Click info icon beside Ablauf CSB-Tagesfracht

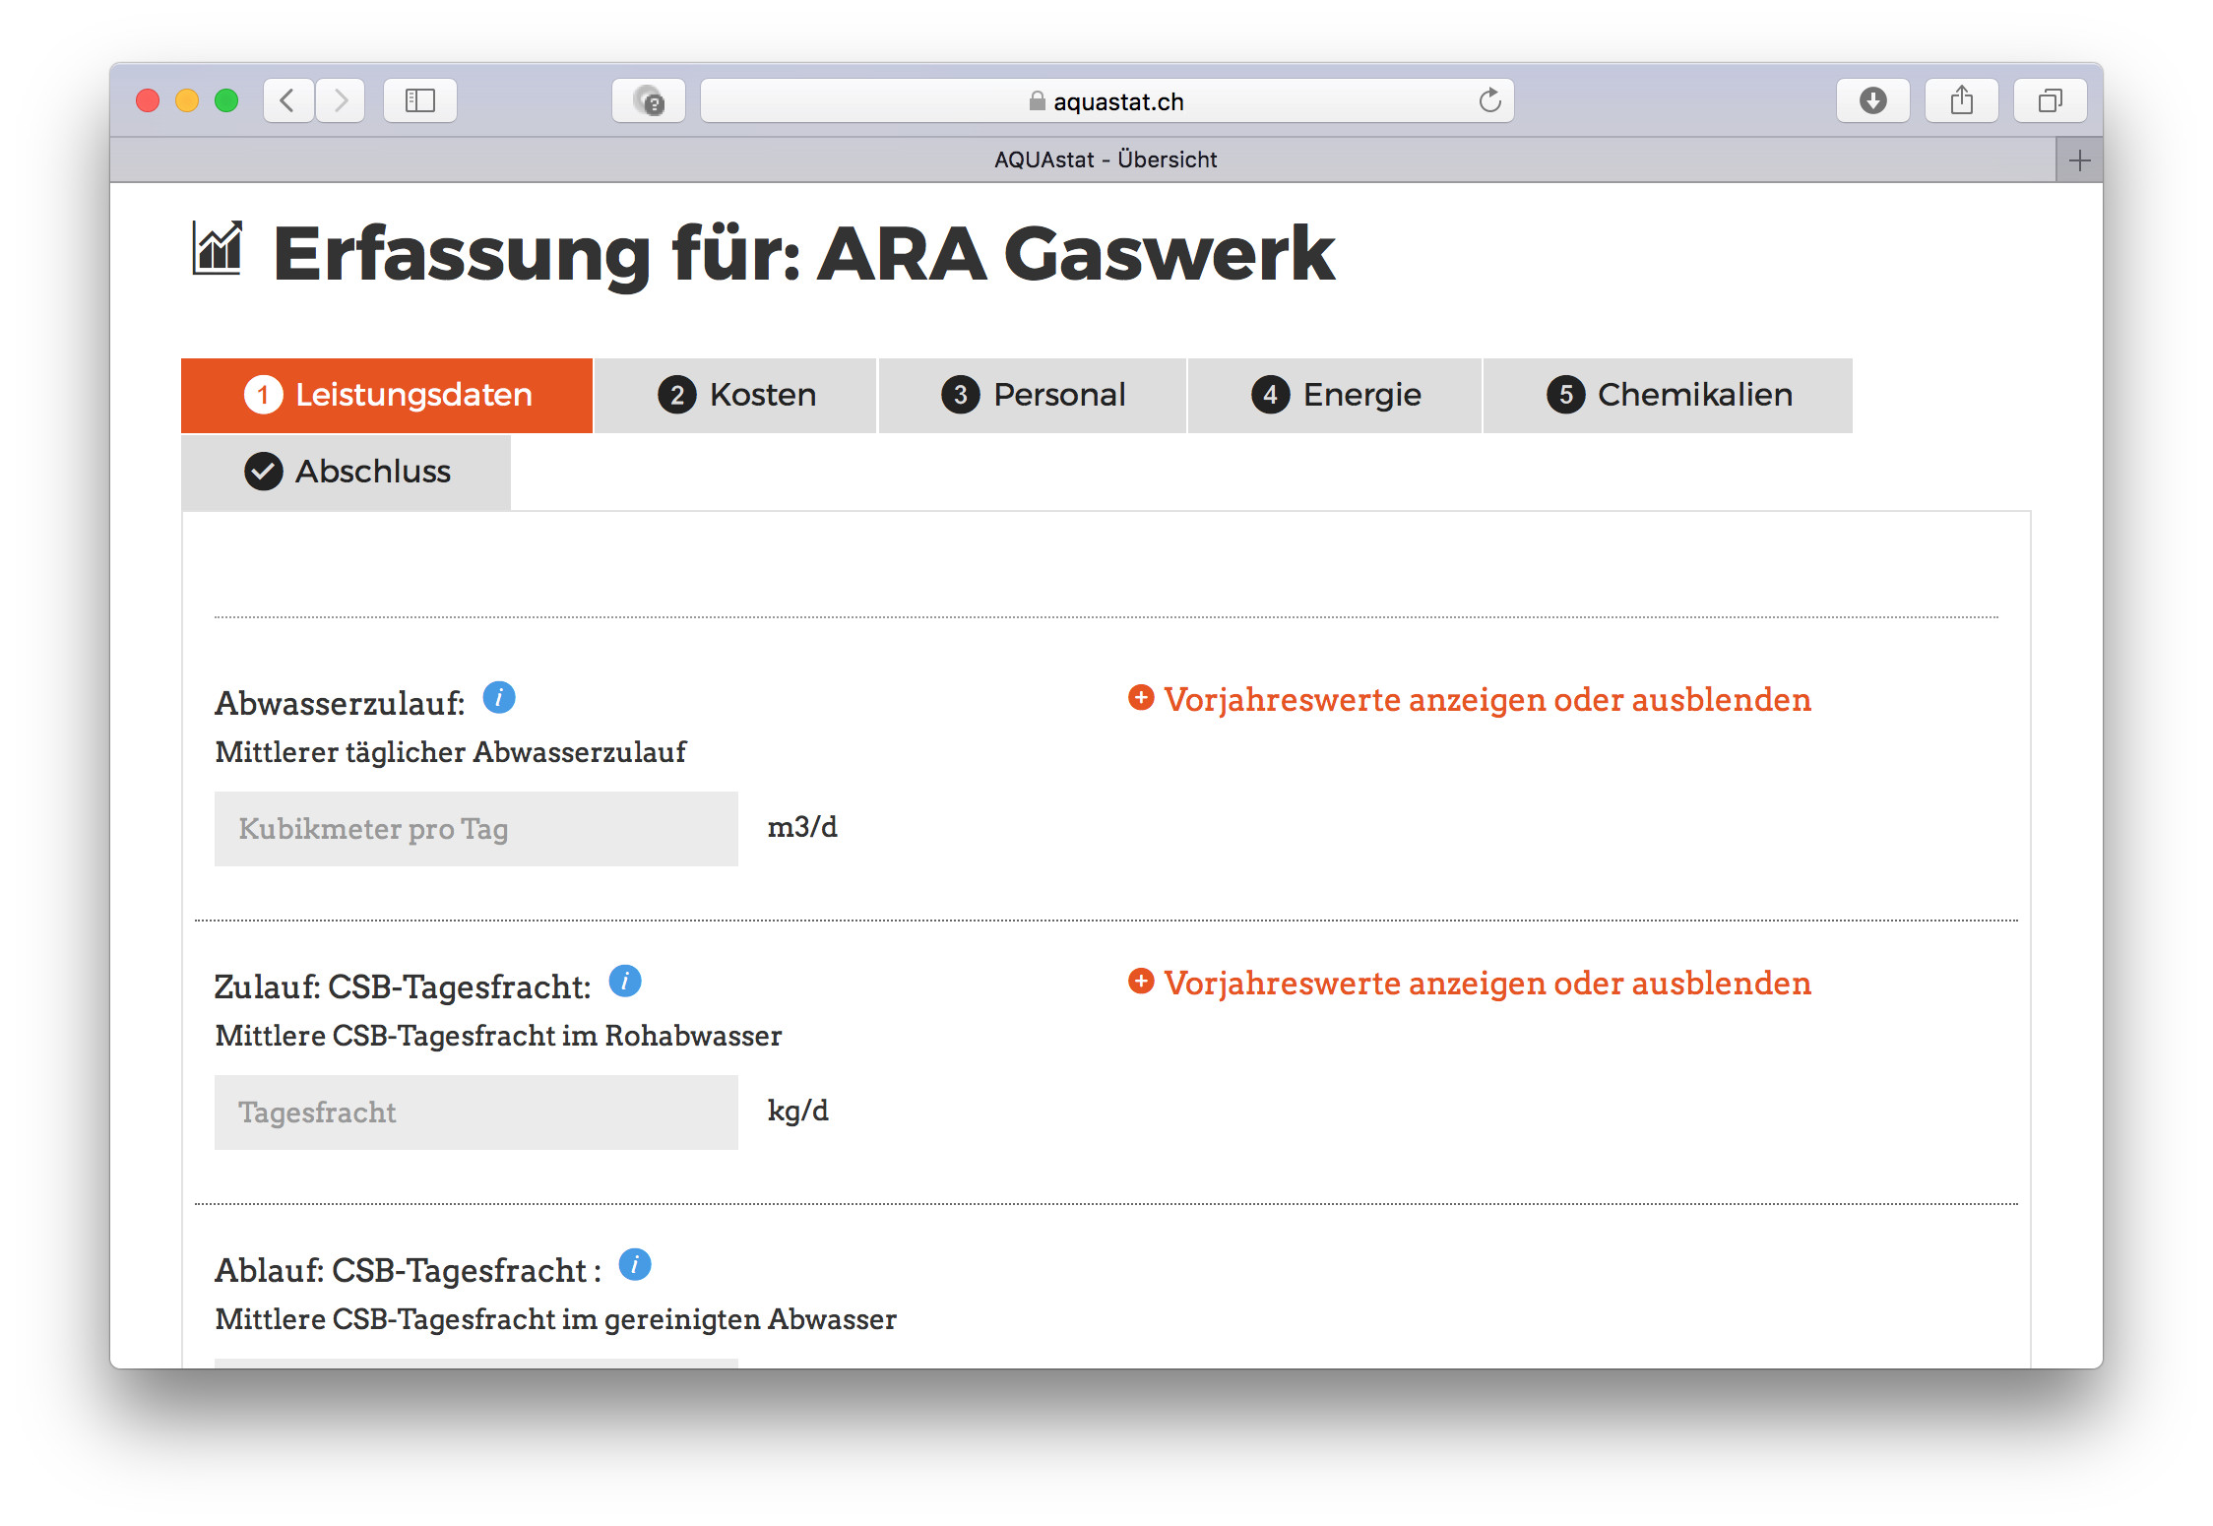click(x=635, y=1265)
